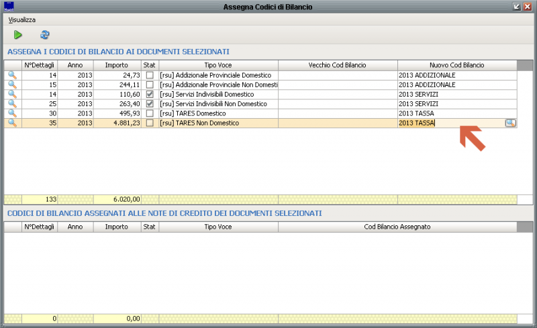The width and height of the screenshot is (537, 328).
Task: Uncheck Stat box for Servizi Indivisibili Domestico
Action: 150,95
